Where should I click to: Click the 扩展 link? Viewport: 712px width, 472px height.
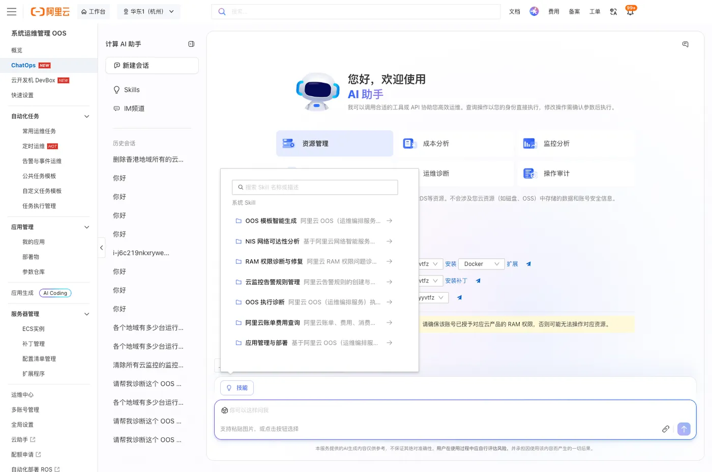(512, 264)
